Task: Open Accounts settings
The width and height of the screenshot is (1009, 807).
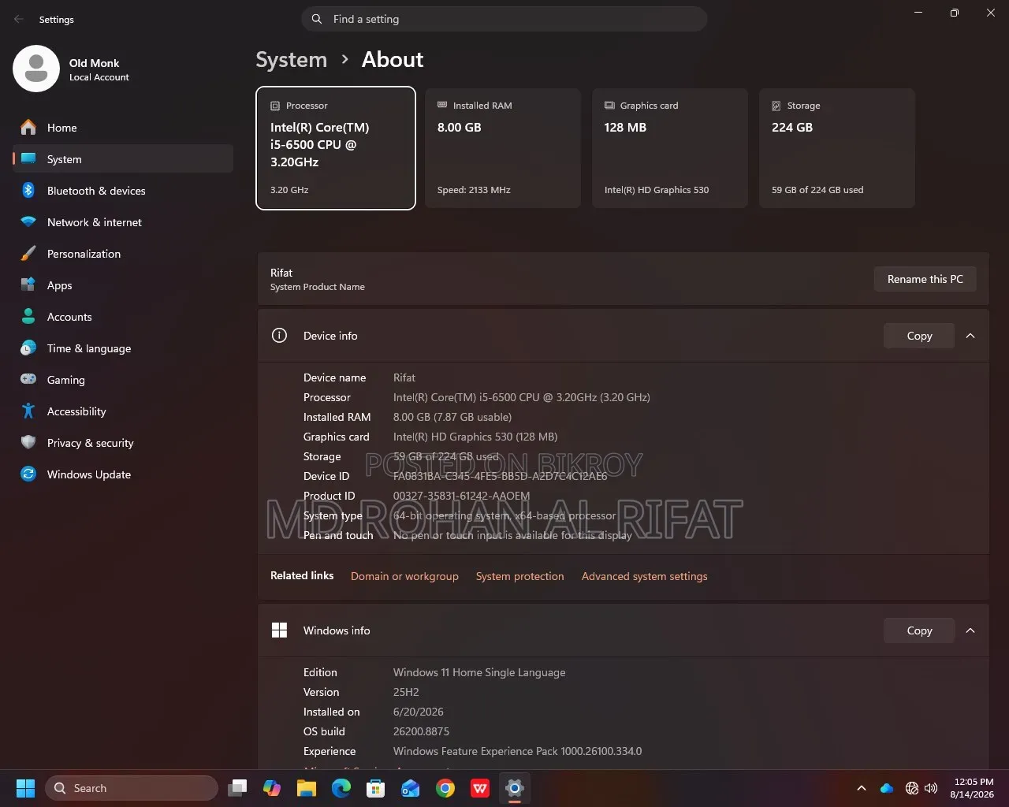Action: click(123, 317)
